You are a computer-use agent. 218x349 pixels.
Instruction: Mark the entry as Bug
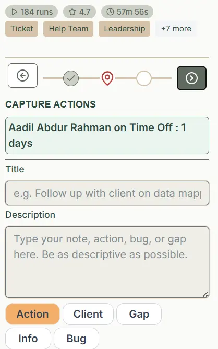[x=76, y=339]
